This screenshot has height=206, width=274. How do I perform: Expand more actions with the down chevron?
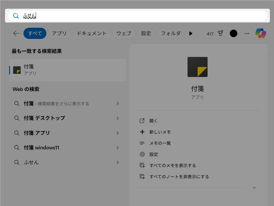tap(254, 187)
